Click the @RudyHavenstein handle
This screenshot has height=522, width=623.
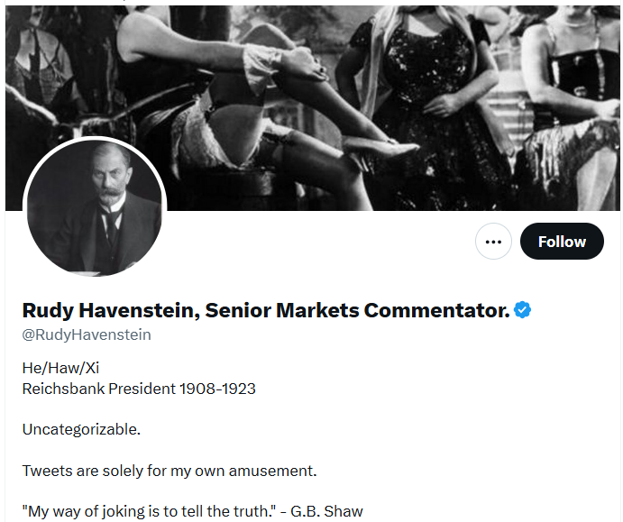point(87,334)
